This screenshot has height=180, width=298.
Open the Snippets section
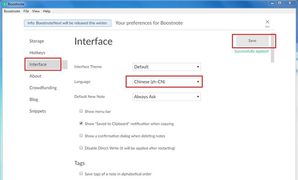click(x=38, y=111)
